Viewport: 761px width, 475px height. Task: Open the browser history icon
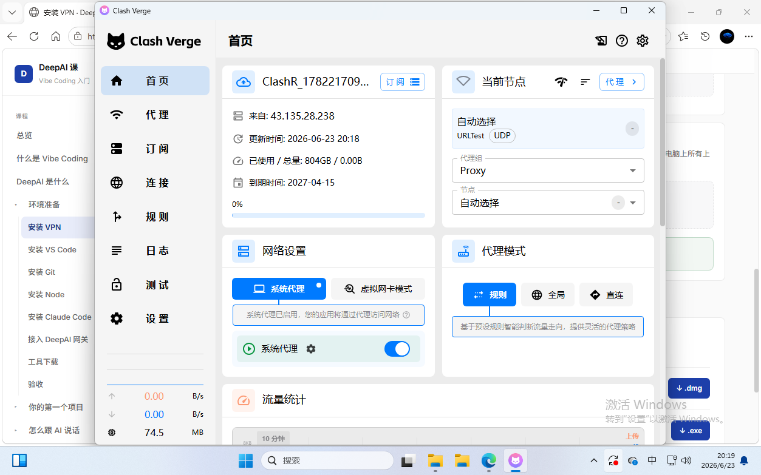point(705,36)
